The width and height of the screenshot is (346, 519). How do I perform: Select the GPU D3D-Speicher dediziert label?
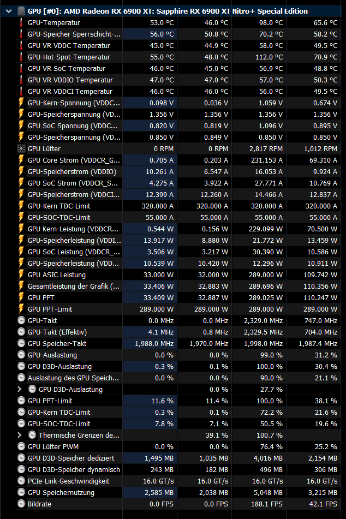click(x=71, y=458)
